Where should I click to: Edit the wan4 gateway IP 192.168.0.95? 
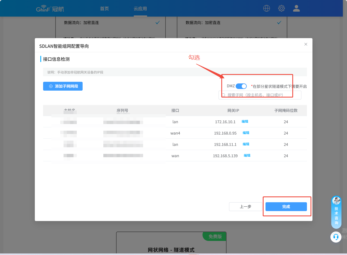tap(246, 133)
